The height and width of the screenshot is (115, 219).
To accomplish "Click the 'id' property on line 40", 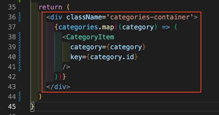I will click(130, 57).
